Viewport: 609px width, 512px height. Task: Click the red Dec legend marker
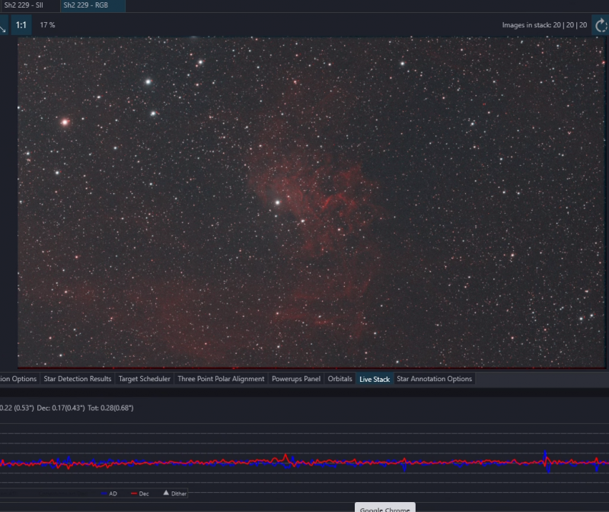pos(134,494)
